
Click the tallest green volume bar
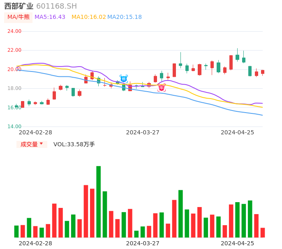coord(99,201)
